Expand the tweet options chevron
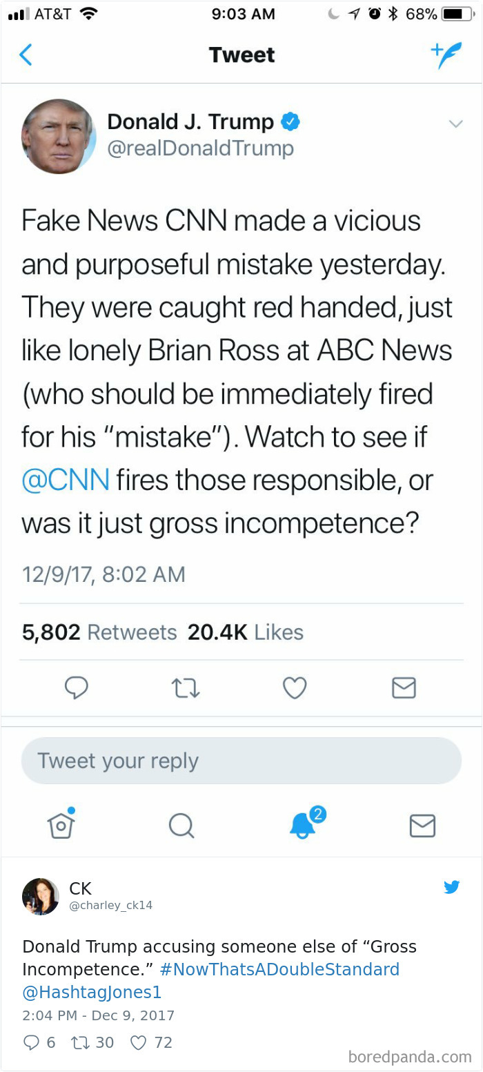 click(455, 124)
